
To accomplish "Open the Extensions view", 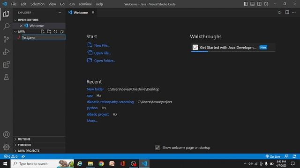I will pyautogui.click(x=6, y=64).
